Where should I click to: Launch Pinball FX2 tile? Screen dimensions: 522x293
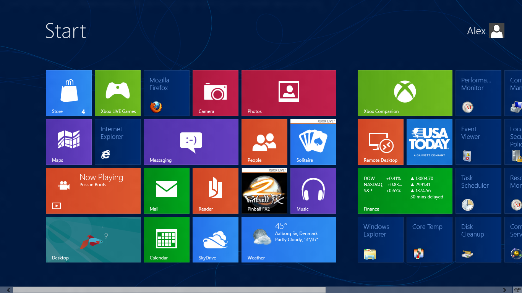(x=264, y=191)
